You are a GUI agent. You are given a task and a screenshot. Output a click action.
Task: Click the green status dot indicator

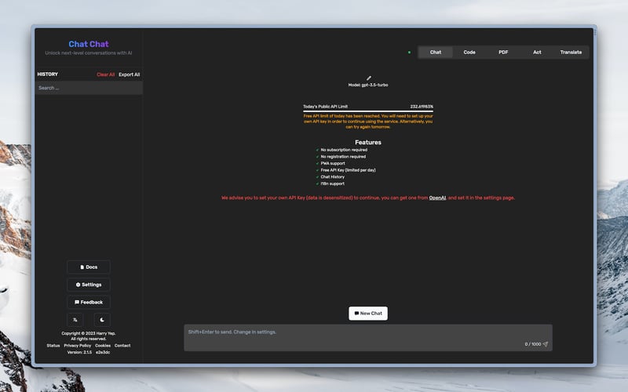tap(409, 52)
